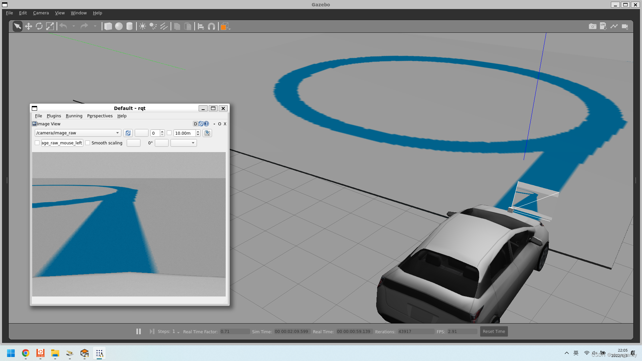Open the Plugins menu in rqt
Image resolution: width=642 pixels, height=361 pixels.
(x=53, y=116)
